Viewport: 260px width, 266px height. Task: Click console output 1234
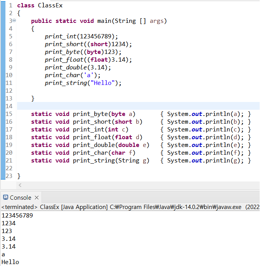point(9,223)
